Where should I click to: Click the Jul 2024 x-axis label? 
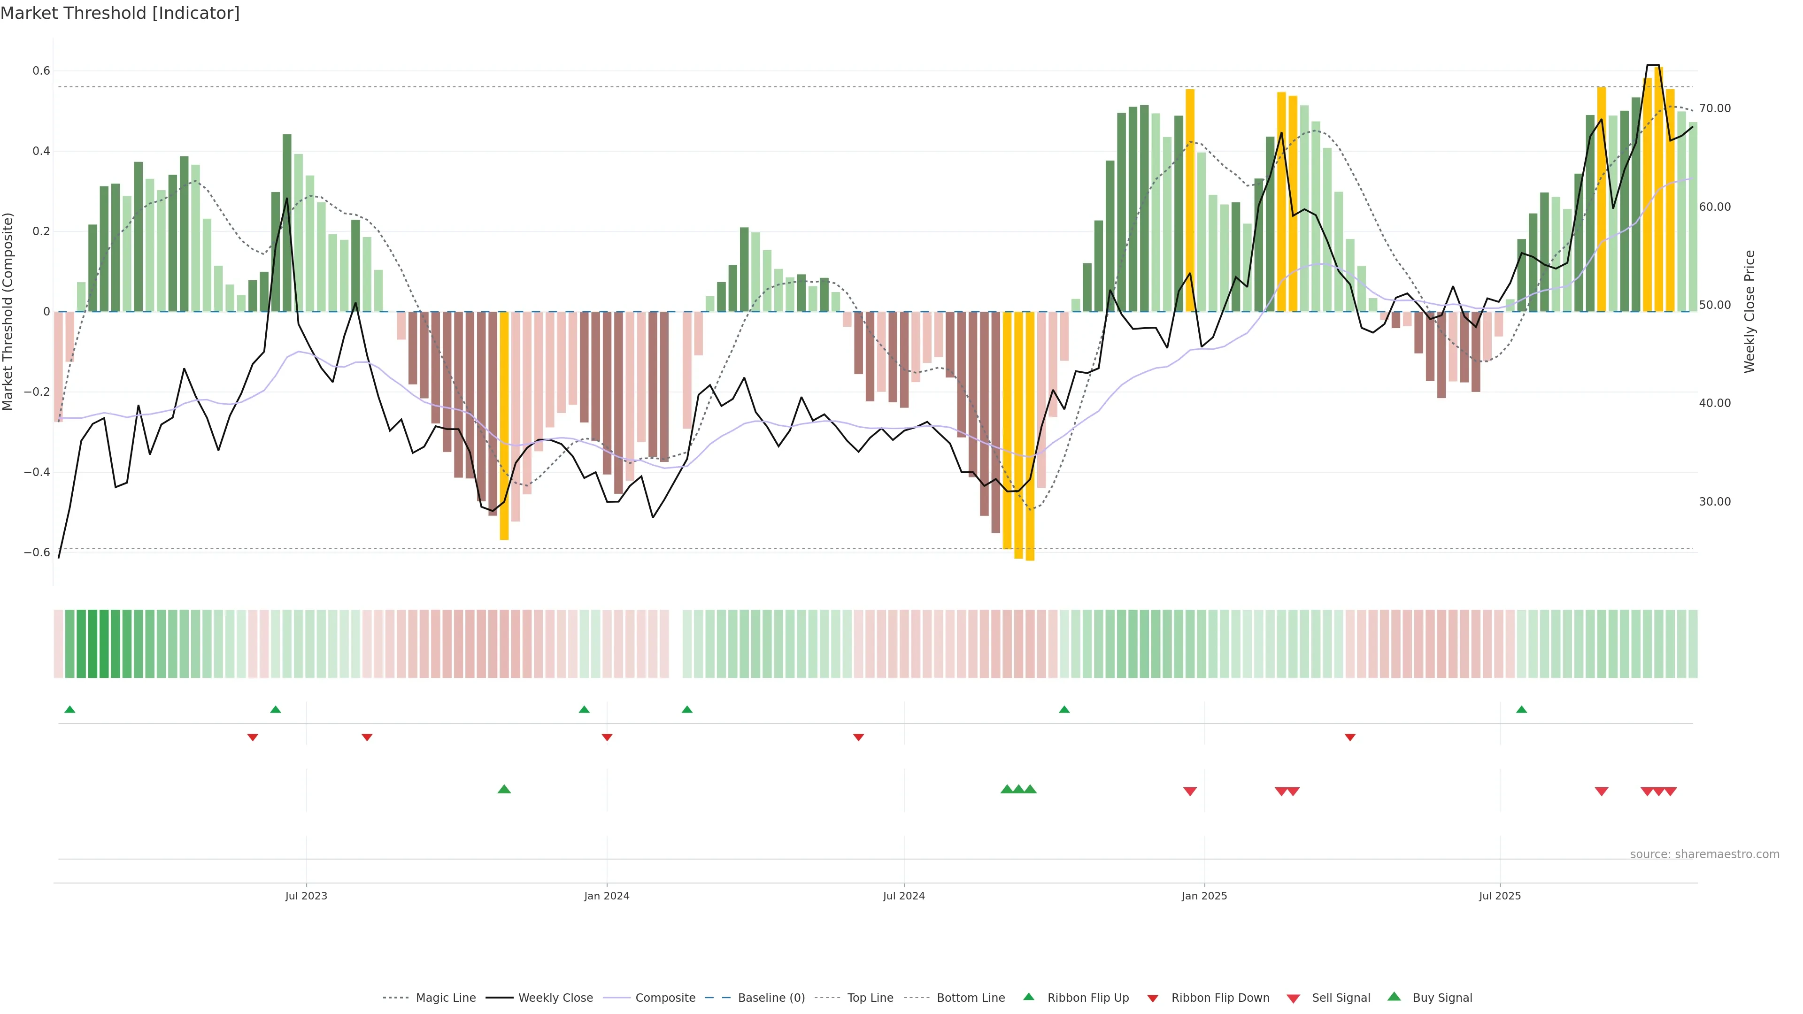click(903, 896)
